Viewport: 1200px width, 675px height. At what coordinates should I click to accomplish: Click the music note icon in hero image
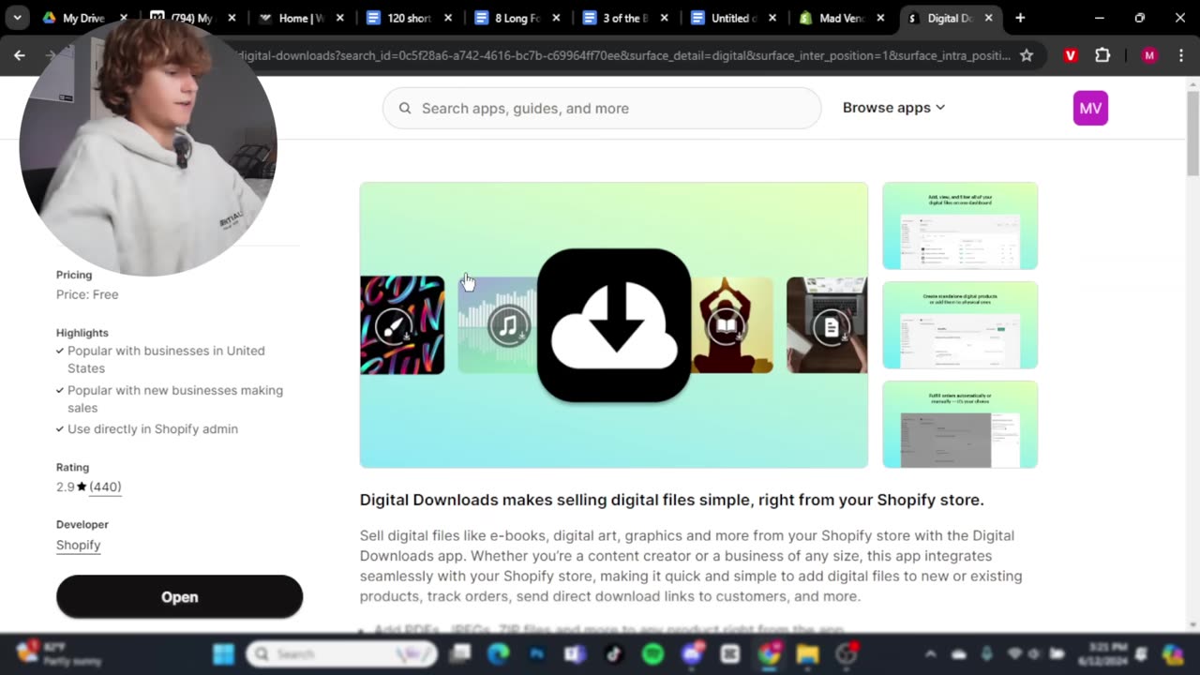pos(508,327)
